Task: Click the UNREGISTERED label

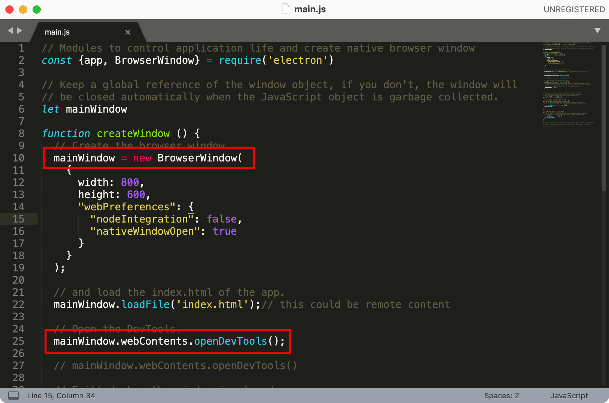Action: tap(574, 9)
